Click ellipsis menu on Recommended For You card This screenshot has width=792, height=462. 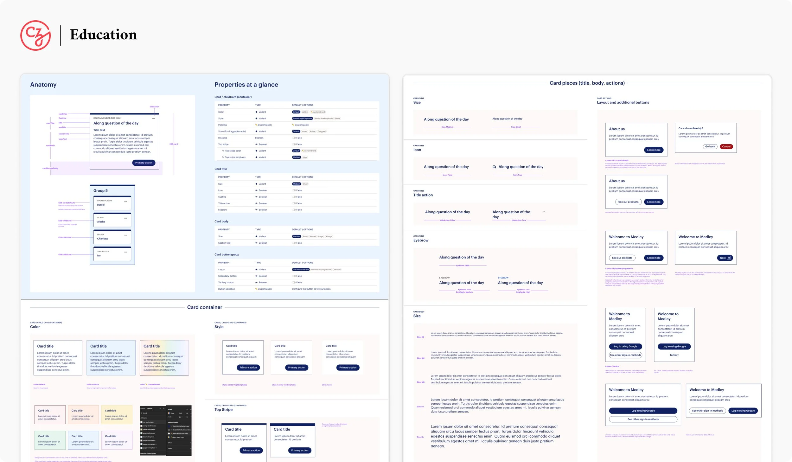tap(154, 119)
